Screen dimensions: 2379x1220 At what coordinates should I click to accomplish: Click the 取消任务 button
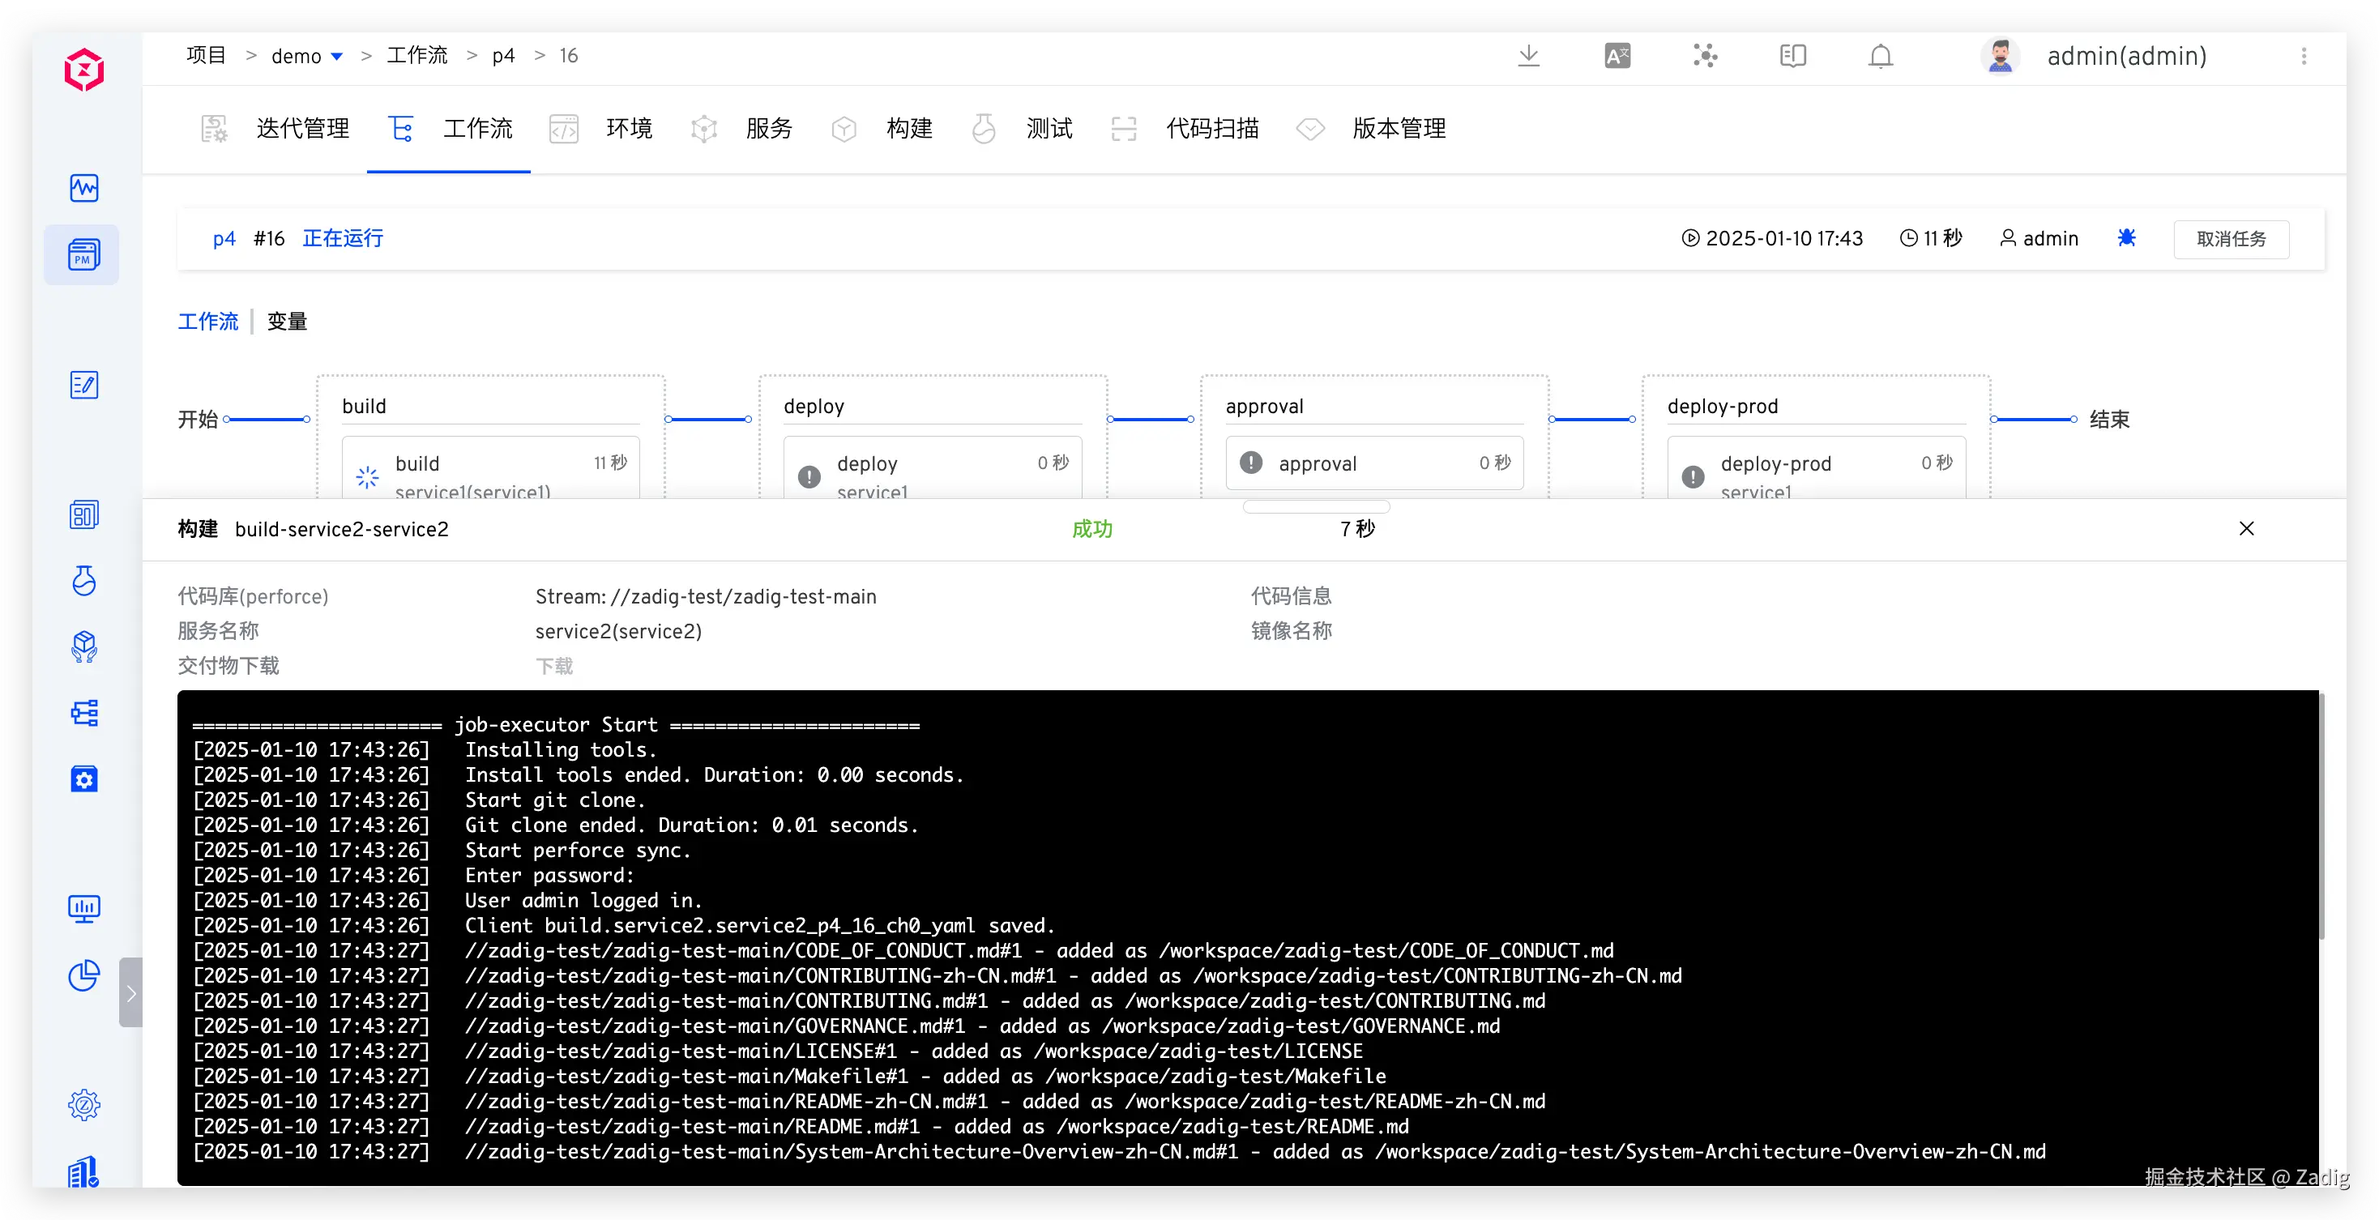tap(2230, 239)
